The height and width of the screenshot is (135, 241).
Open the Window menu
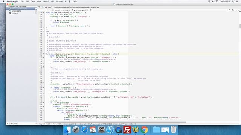coord(59,1)
